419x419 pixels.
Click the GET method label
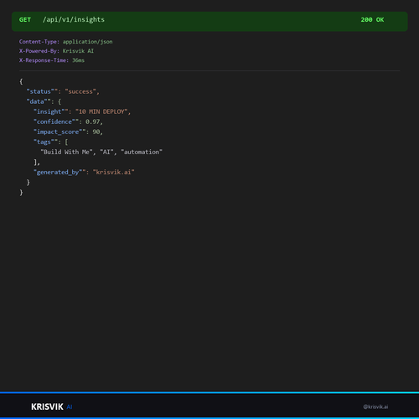tap(25, 20)
